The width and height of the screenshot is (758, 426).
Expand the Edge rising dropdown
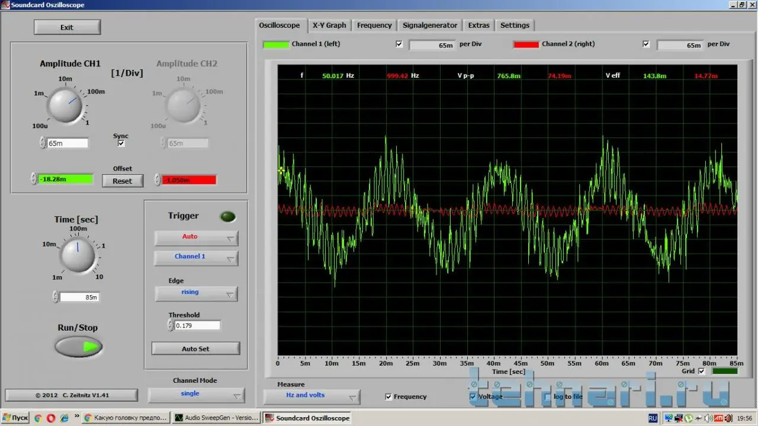(x=196, y=293)
